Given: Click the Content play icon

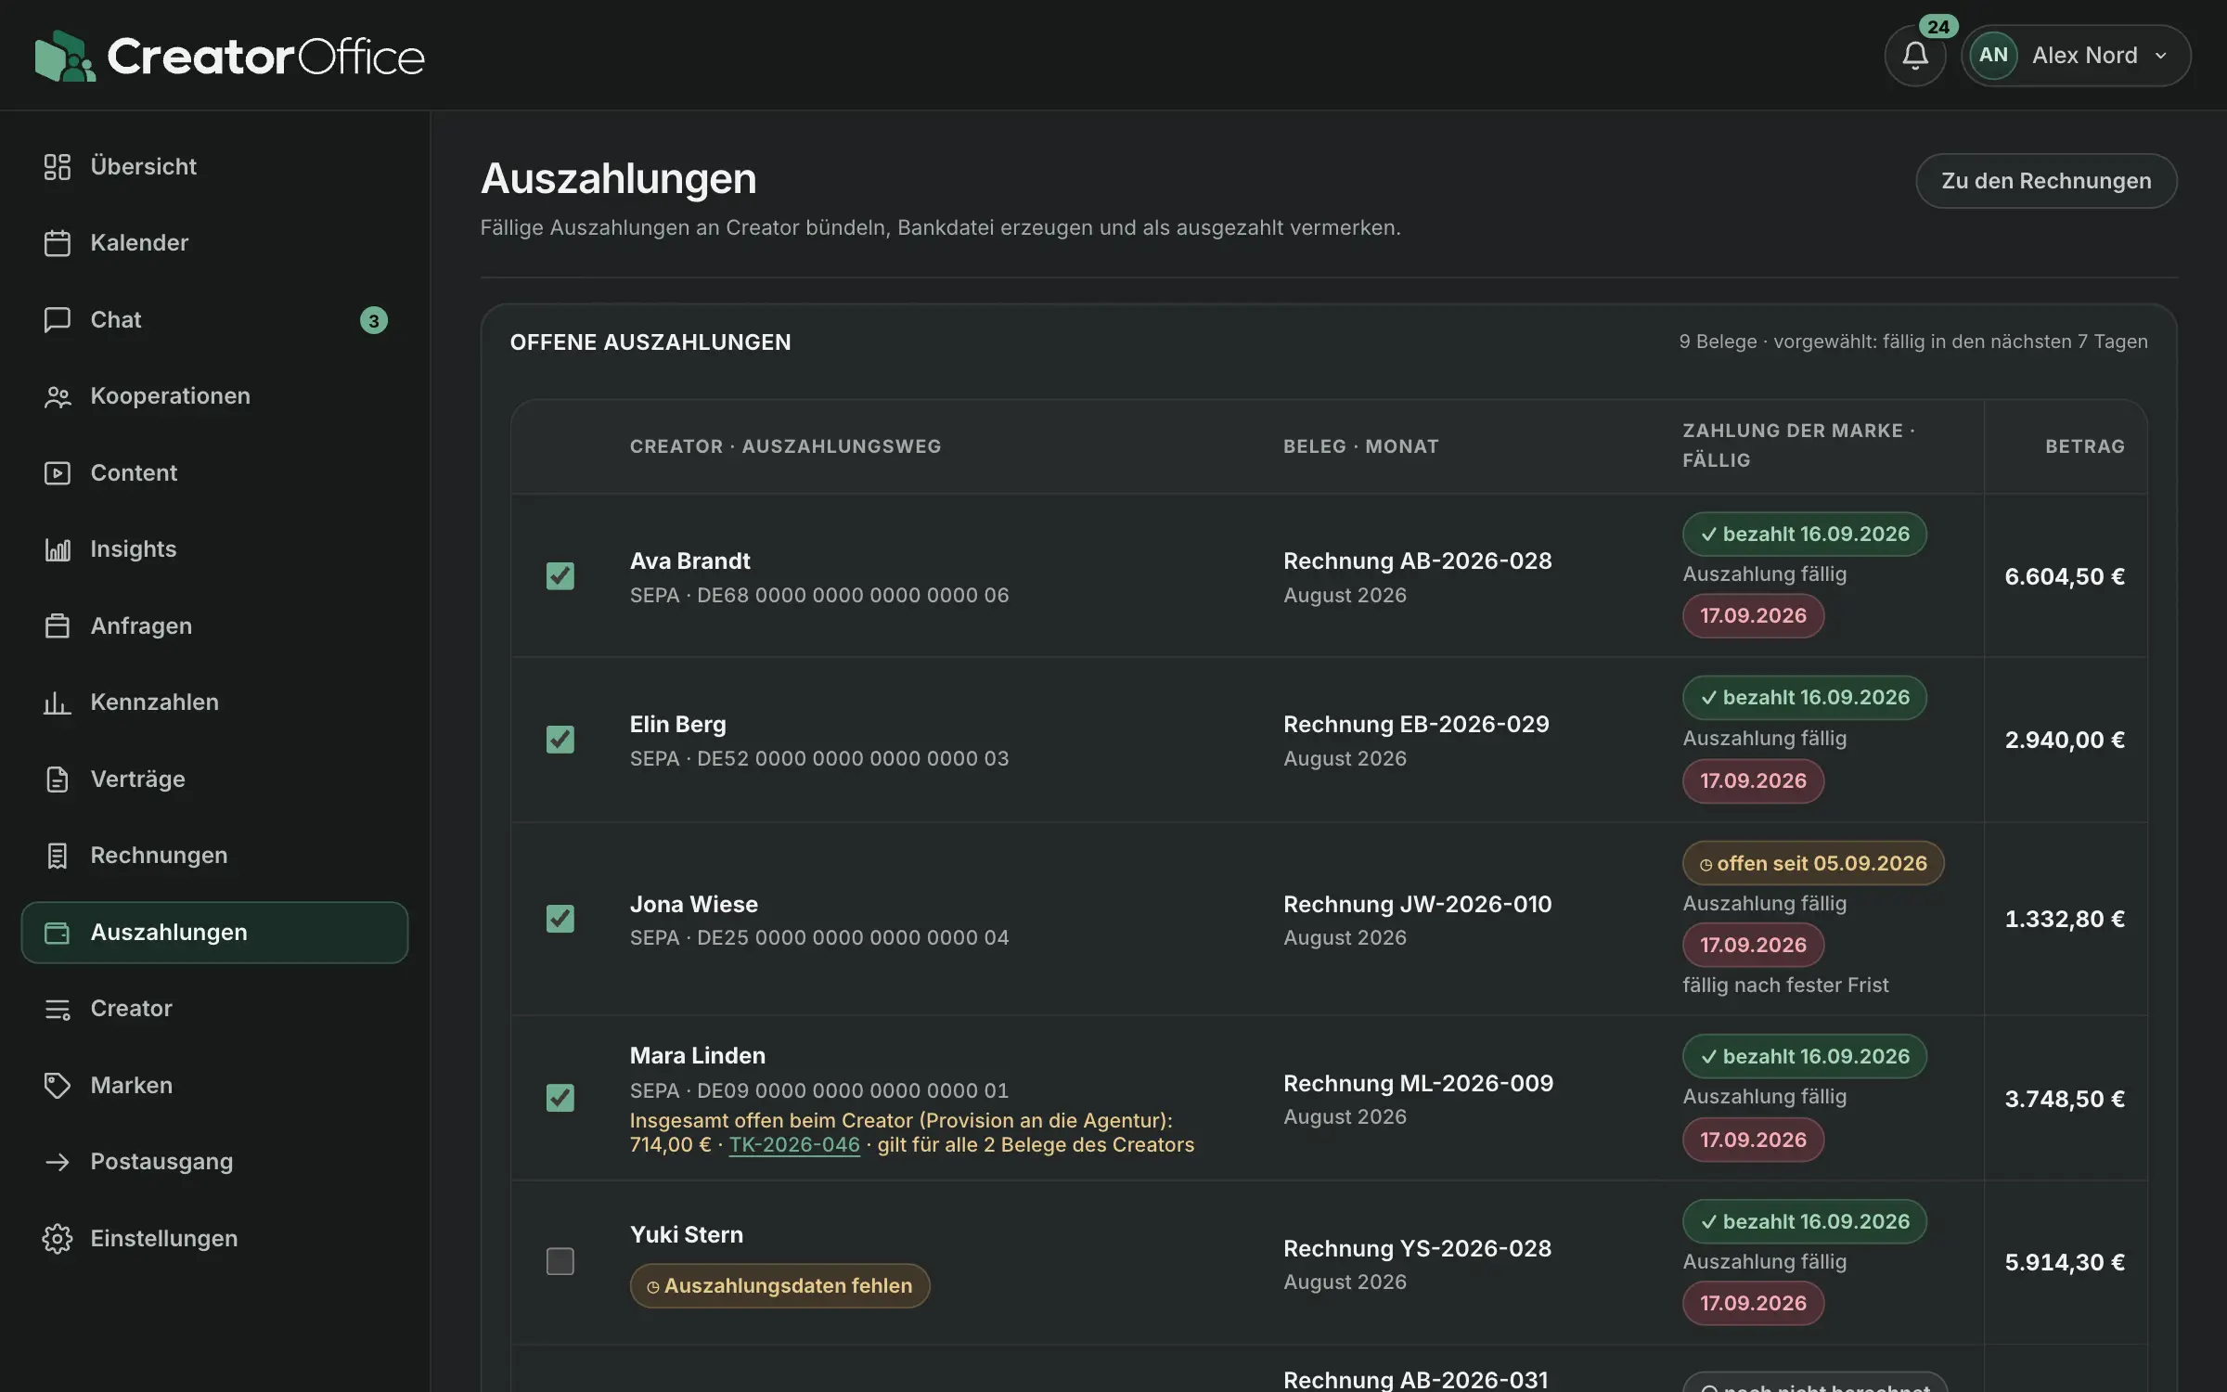Looking at the screenshot, I should point(58,473).
